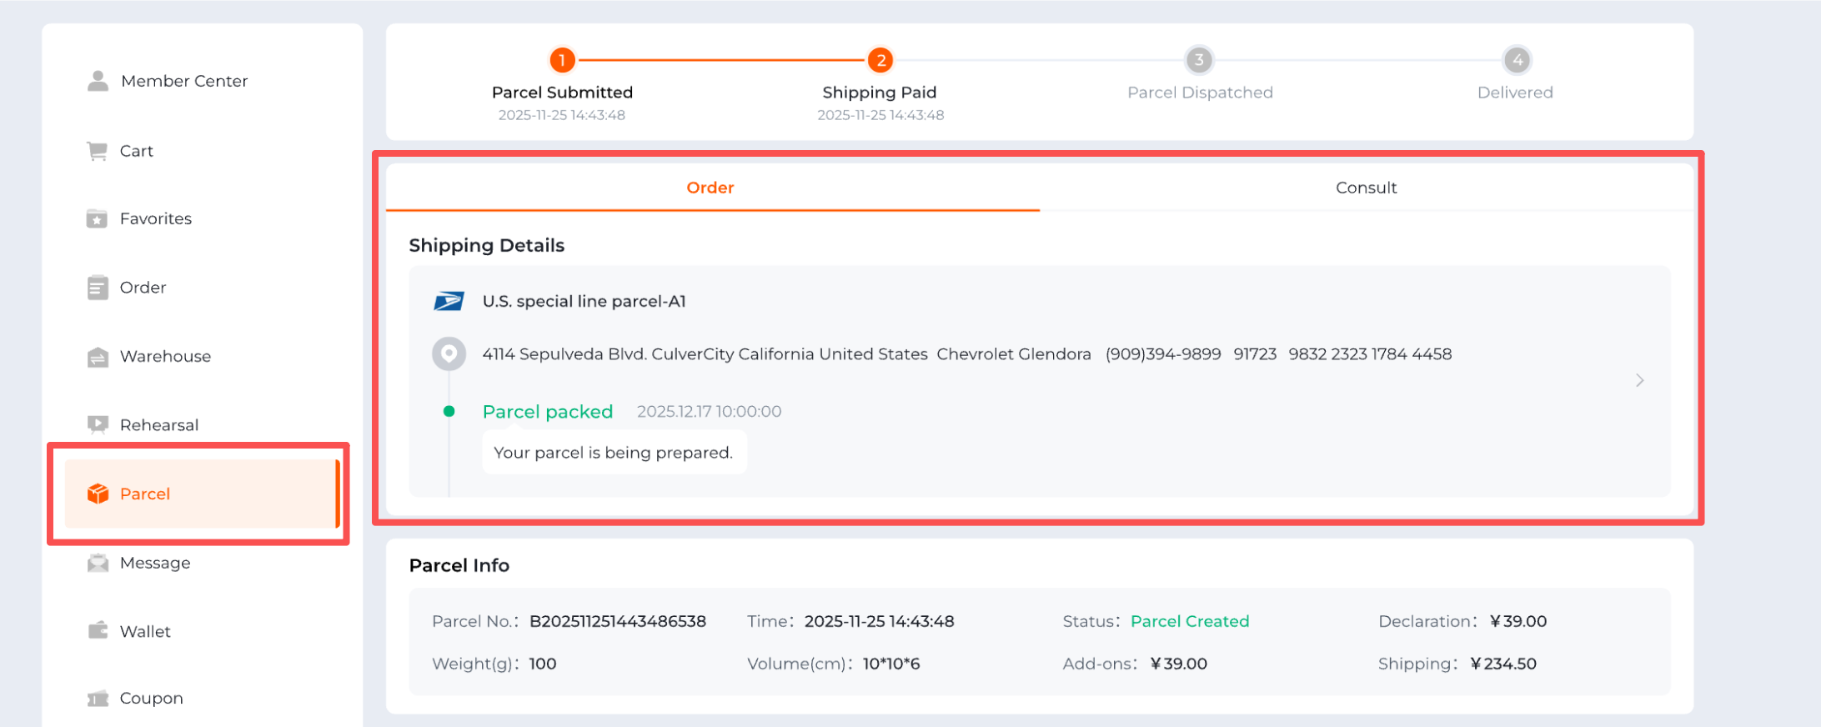Expand shipping details with right chevron
The width and height of the screenshot is (1821, 727).
pos(1639,380)
